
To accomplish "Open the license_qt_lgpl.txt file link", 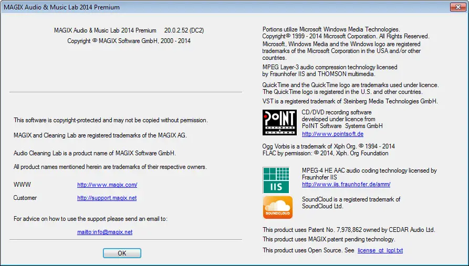I will tap(380, 250).
